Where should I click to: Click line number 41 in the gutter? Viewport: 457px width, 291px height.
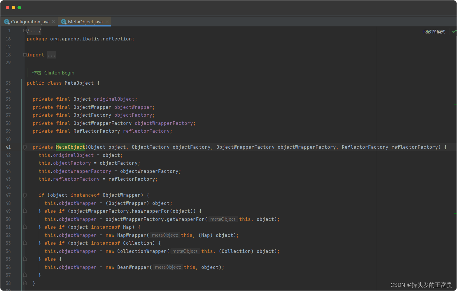[8, 147]
